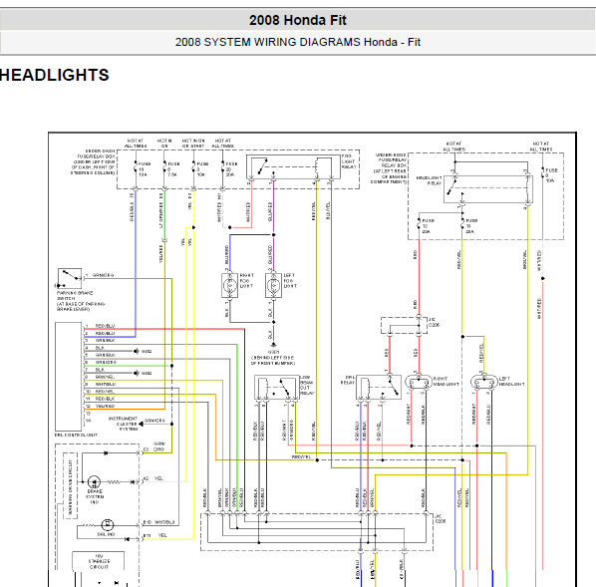Click the DRL control unit box
Image resolution: width=596 pixels, height=587 pixels.
click(69, 377)
